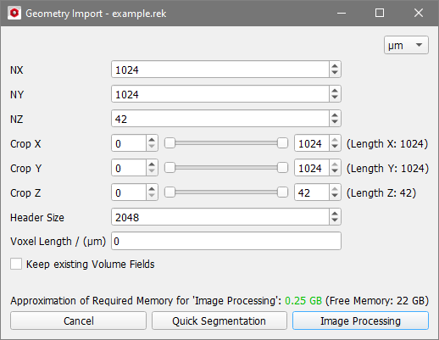Decrease Crop Z minimum with down arrow

click(152, 196)
